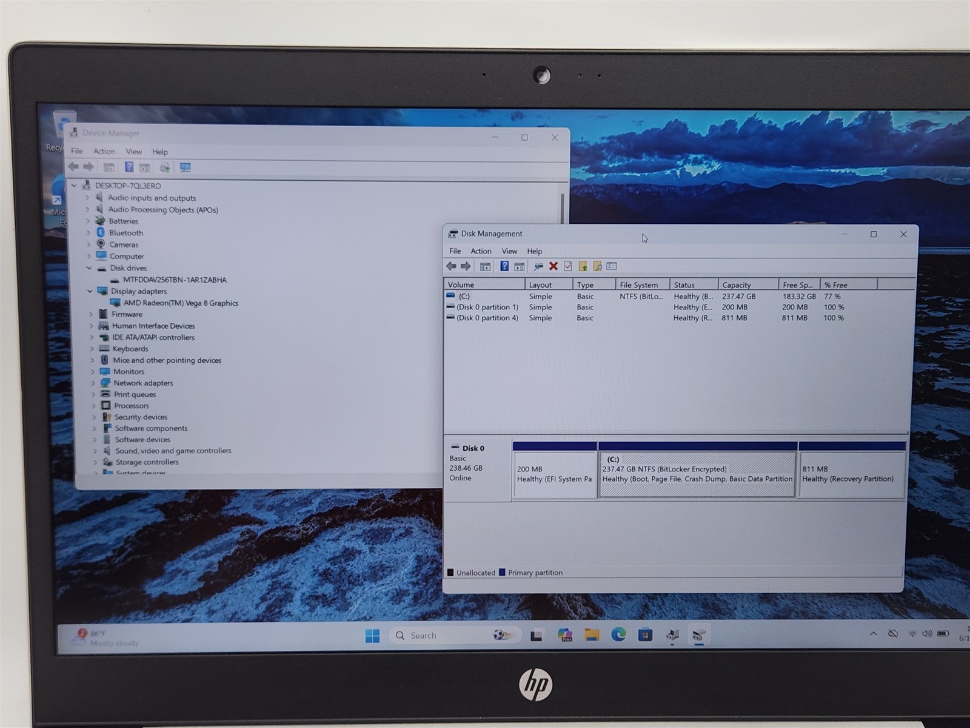970x728 pixels.
Task: Open Action menu in Disk Management
Action: [481, 251]
